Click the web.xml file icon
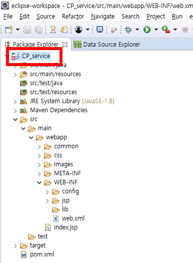This screenshot has width=193, height=263. pyautogui.click(x=55, y=218)
